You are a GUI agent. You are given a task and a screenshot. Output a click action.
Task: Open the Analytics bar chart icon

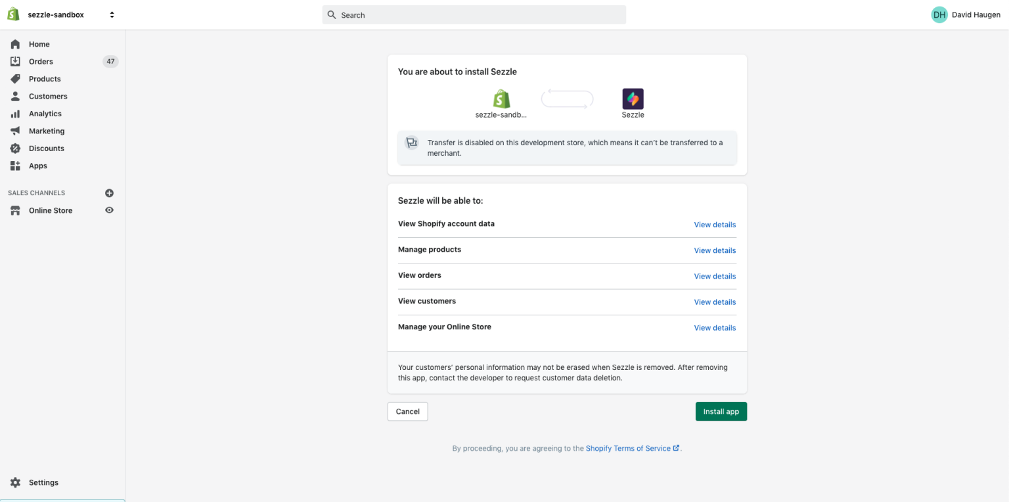[x=15, y=114]
